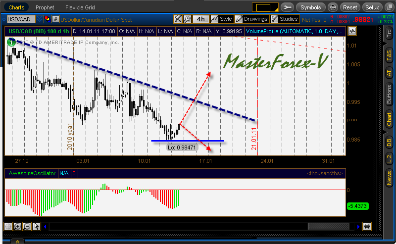Open the News side panel tab
Viewport: 396px width, 244px height.
(389, 178)
